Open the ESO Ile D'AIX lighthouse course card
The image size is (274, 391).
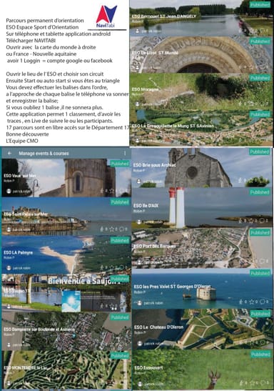click(x=202, y=207)
